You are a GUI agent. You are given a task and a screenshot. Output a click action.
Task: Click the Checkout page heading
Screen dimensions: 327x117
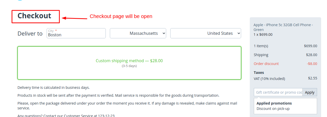34,16
